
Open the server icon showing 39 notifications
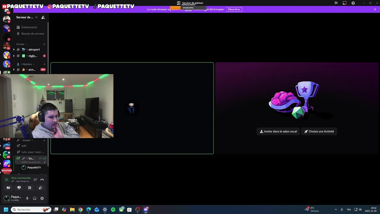pos(7,155)
